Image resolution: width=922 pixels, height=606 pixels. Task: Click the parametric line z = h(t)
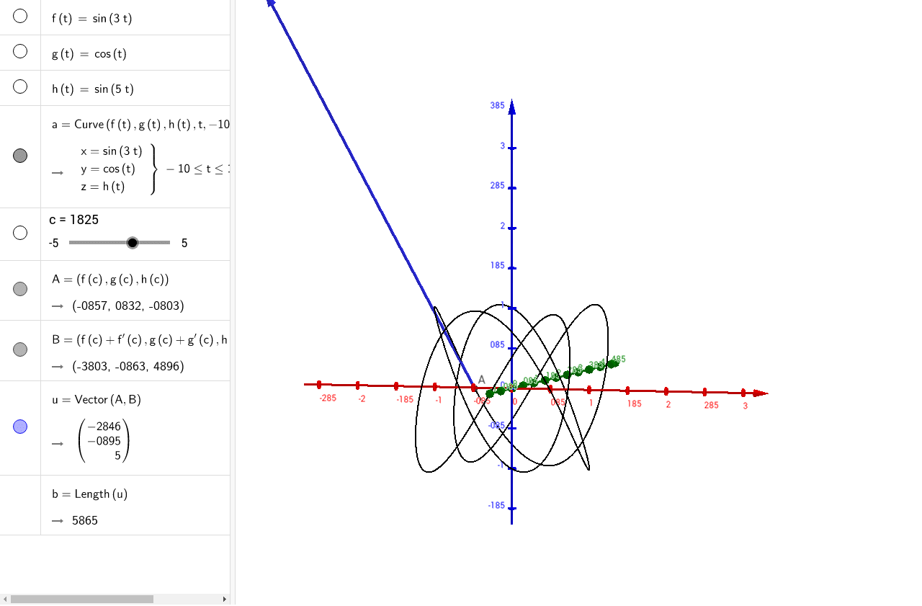(x=102, y=187)
